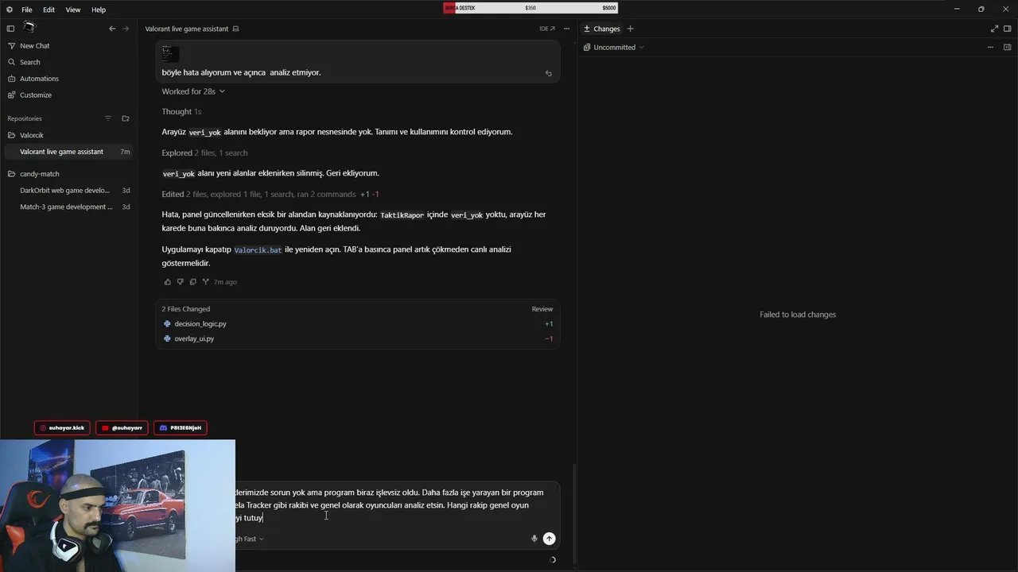The image size is (1018, 572).
Task: Open decision_logic.py in changed files
Action: click(200, 324)
